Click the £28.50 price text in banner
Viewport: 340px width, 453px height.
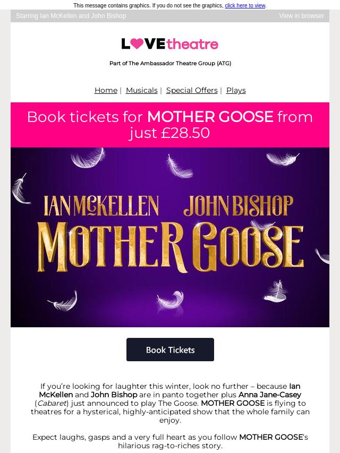point(185,133)
